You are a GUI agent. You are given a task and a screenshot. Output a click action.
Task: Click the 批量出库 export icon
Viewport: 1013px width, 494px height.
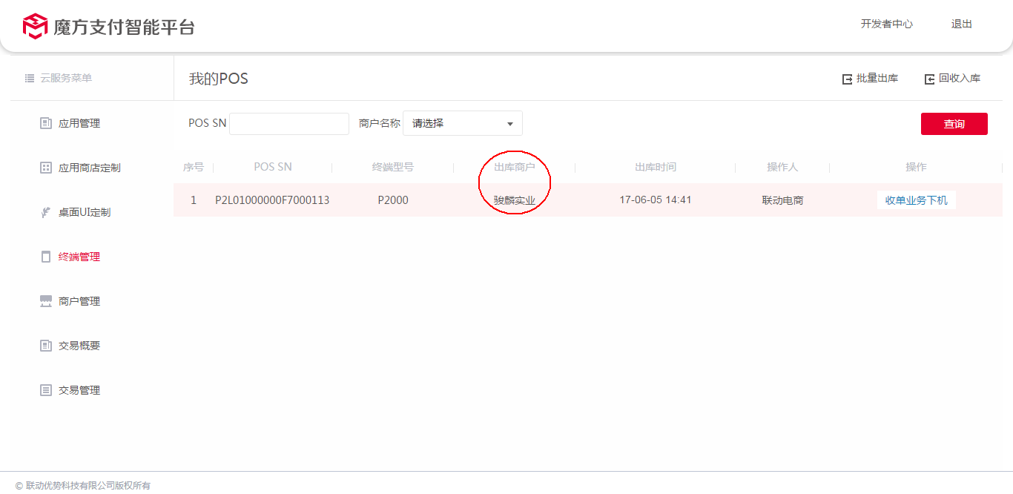pyautogui.click(x=847, y=79)
